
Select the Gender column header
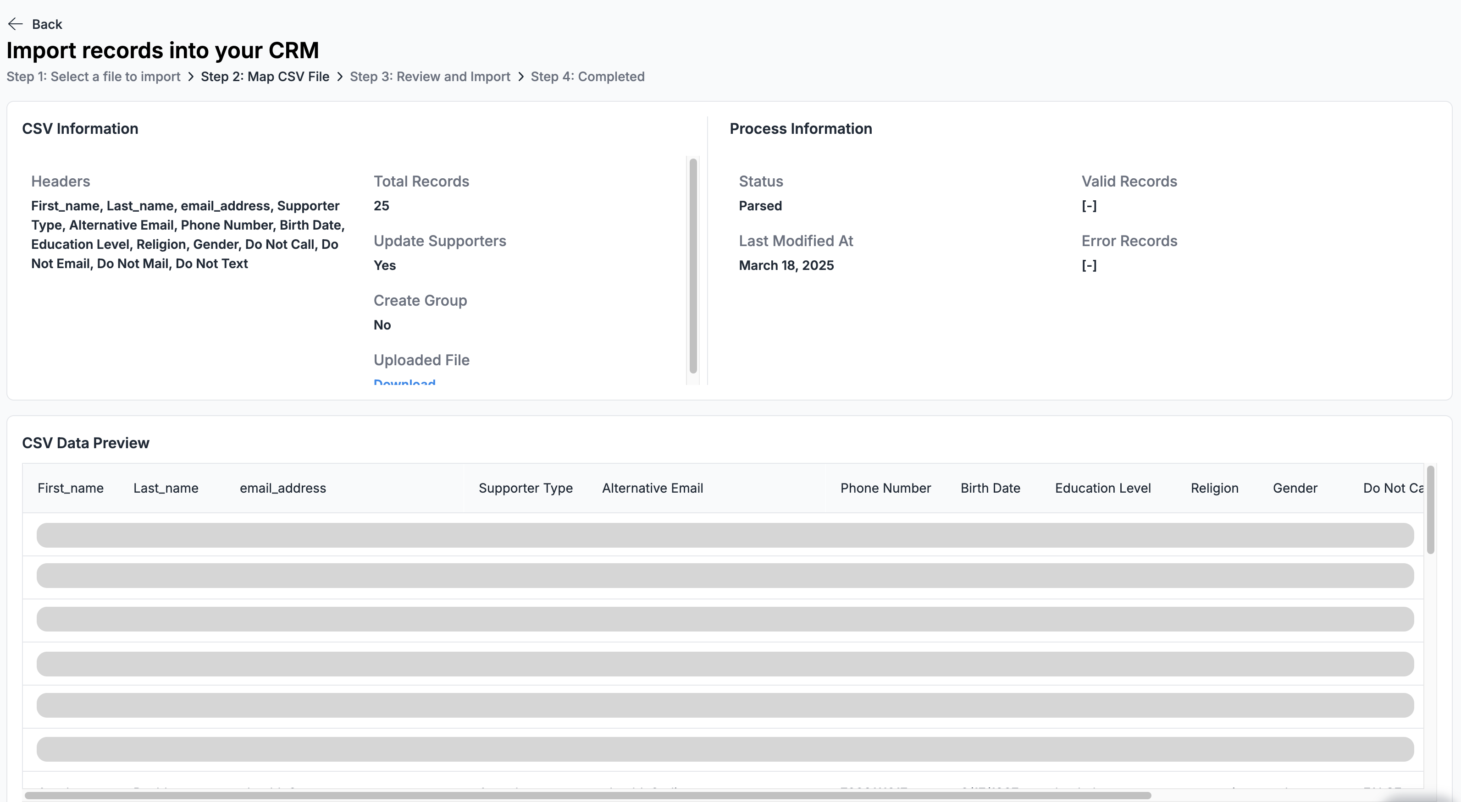[x=1295, y=488]
